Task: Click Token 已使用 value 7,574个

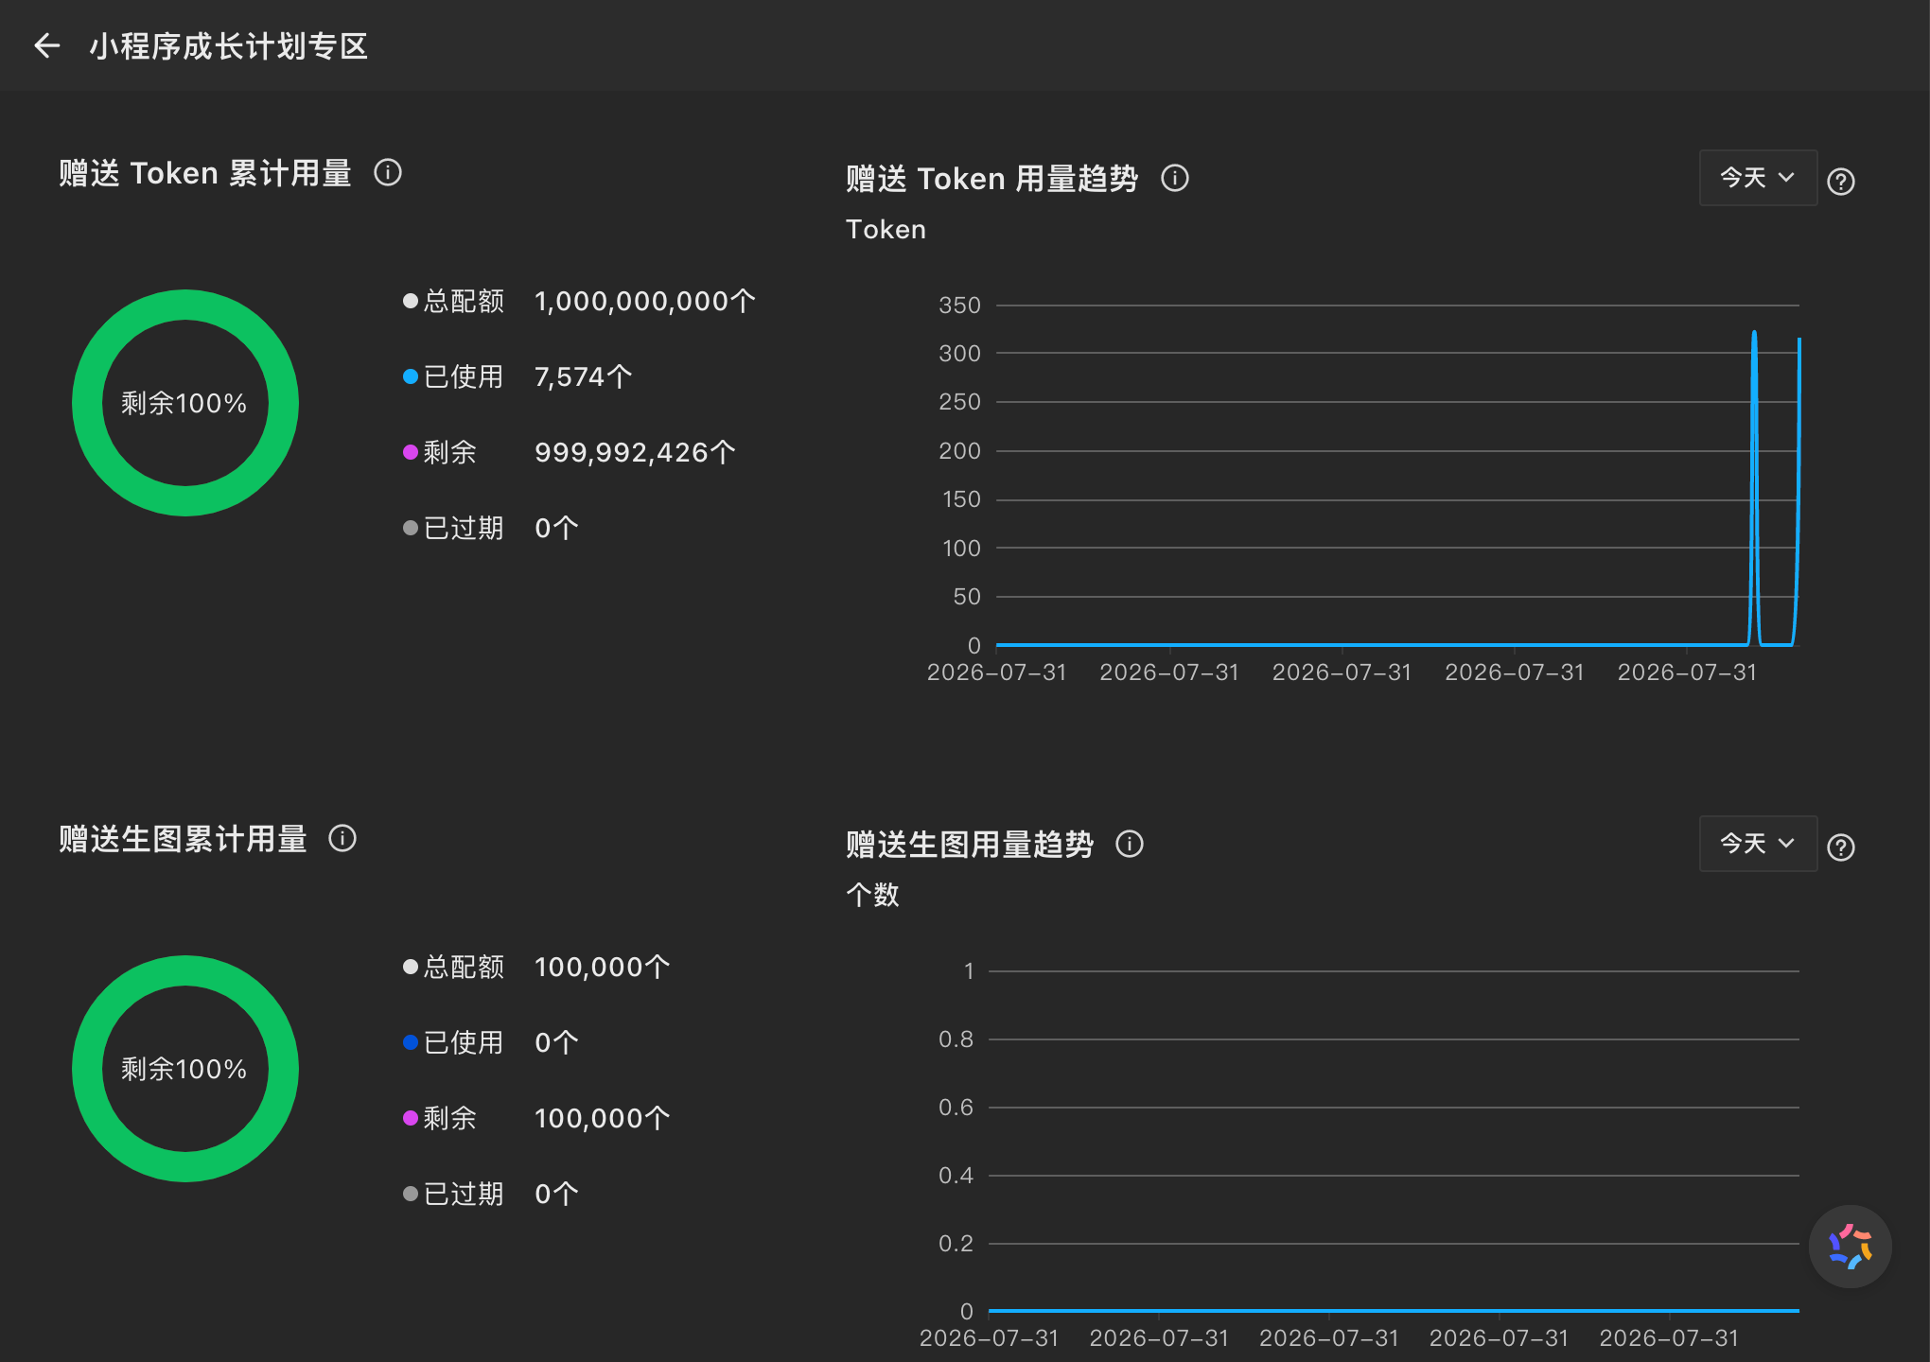Action: (x=584, y=377)
